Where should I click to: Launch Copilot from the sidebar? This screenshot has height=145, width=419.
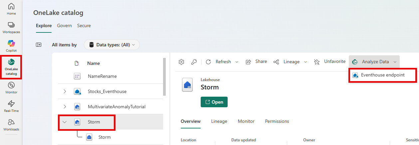coord(11,46)
